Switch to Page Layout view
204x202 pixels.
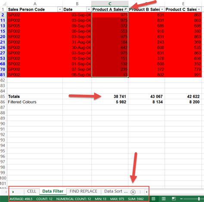coord(164,199)
